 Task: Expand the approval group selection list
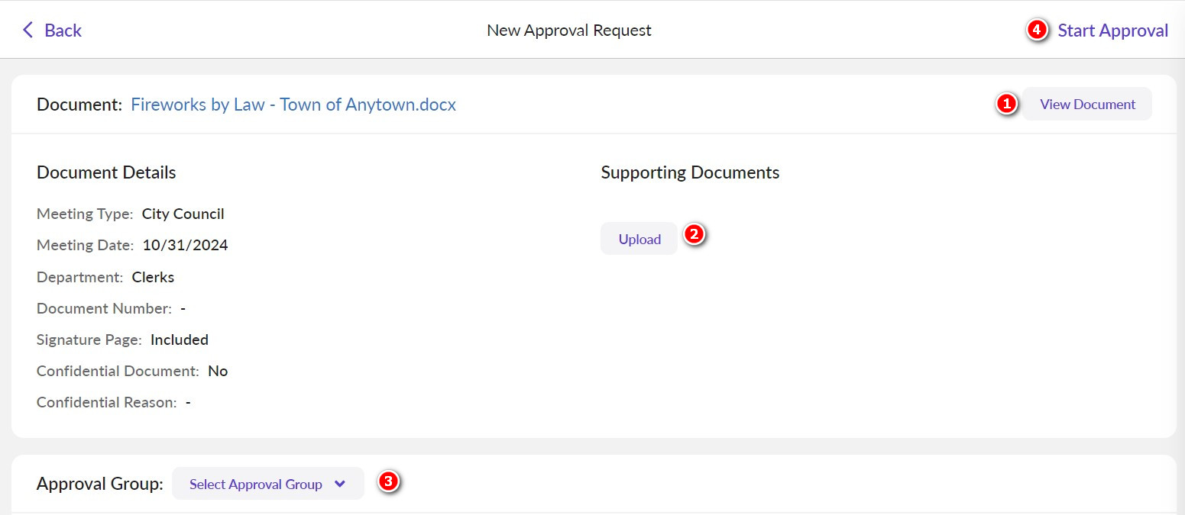click(267, 484)
